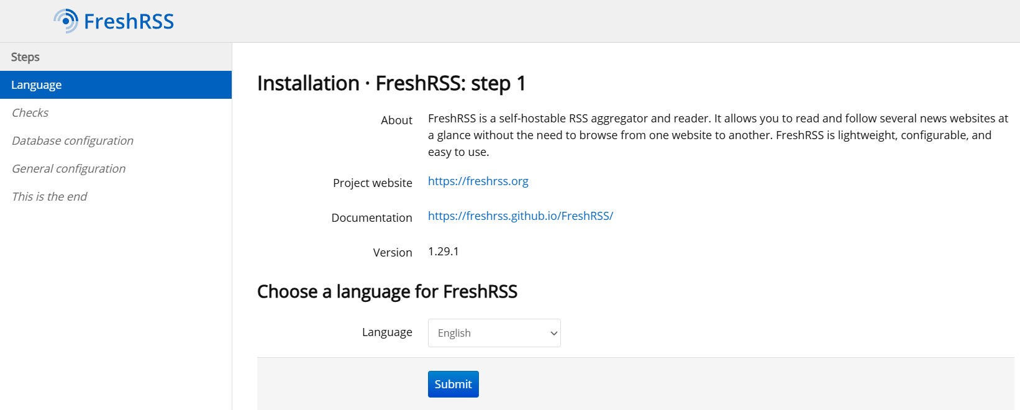Go to the Checks step
Screen dimensions: 1020x410
(30, 112)
